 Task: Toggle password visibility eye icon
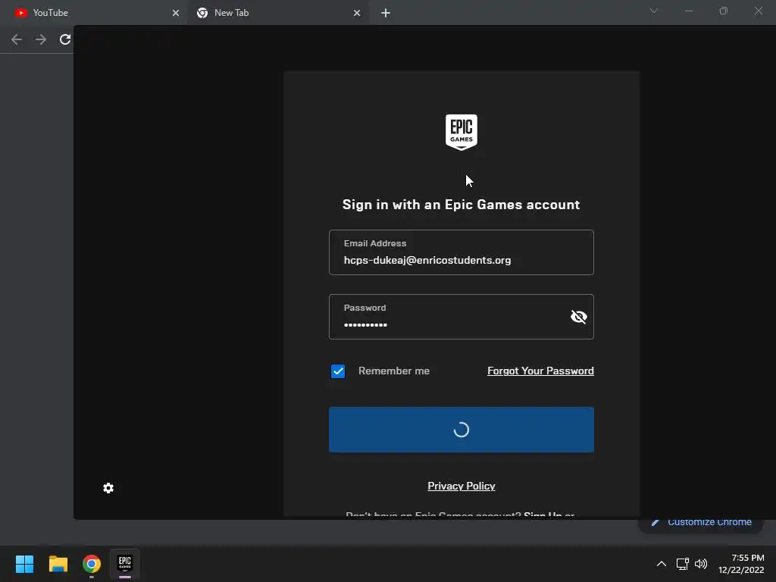tap(578, 317)
